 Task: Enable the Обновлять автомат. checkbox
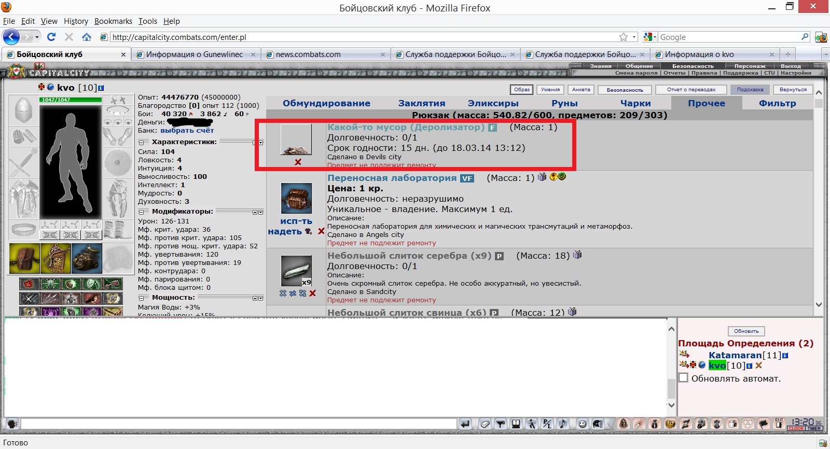(x=684, y=378)
